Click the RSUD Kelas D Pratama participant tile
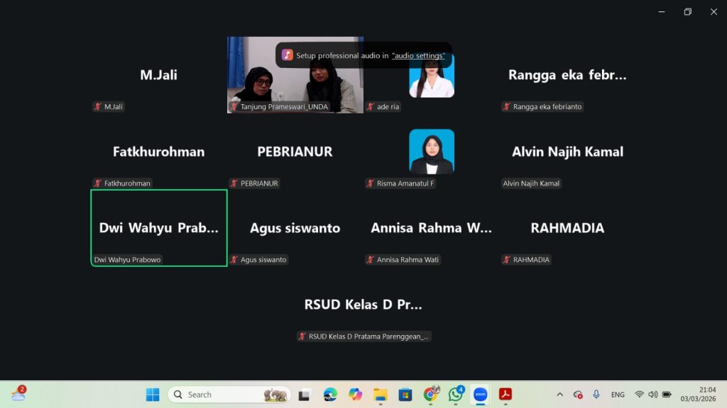This screenshot has width=727, height=408. [x=363, y=305]
